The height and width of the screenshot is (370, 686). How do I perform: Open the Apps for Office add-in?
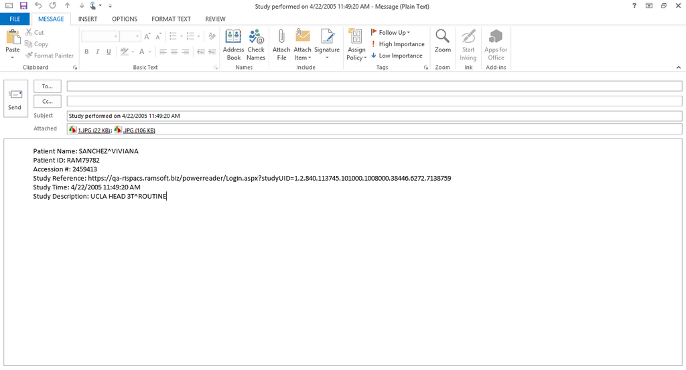click(496, 45)
